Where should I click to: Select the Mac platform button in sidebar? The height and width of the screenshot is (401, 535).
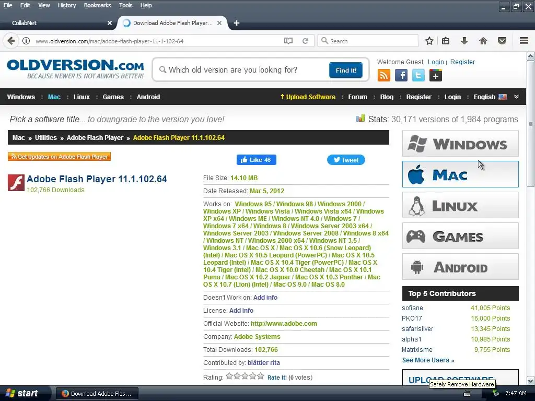460,174
